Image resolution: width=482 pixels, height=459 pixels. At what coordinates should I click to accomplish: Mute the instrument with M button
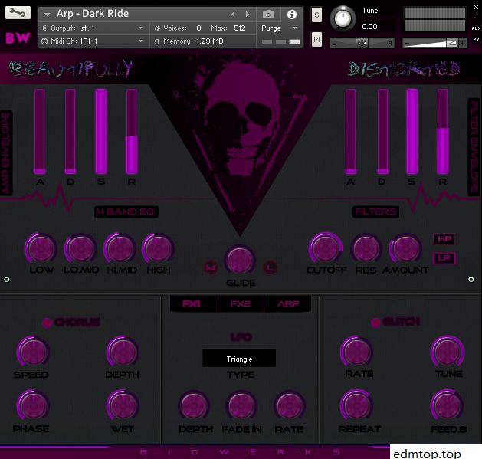pos(316,39)
